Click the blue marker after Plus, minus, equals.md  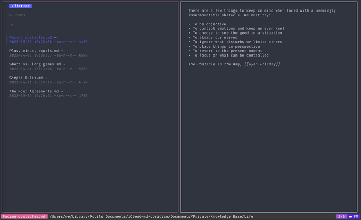click(62, 51)
